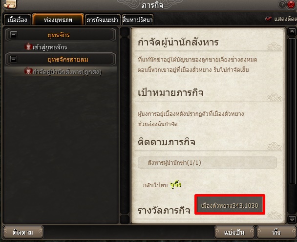
Task: Open the ภารกิจแนะนำ tab
Action: [x=103, y=20]
